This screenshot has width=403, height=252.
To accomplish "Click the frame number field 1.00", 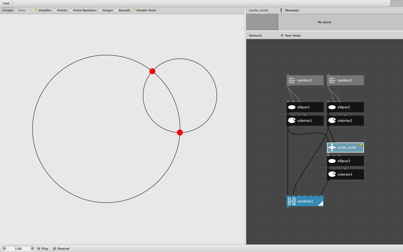I will [x=18, y=249].
